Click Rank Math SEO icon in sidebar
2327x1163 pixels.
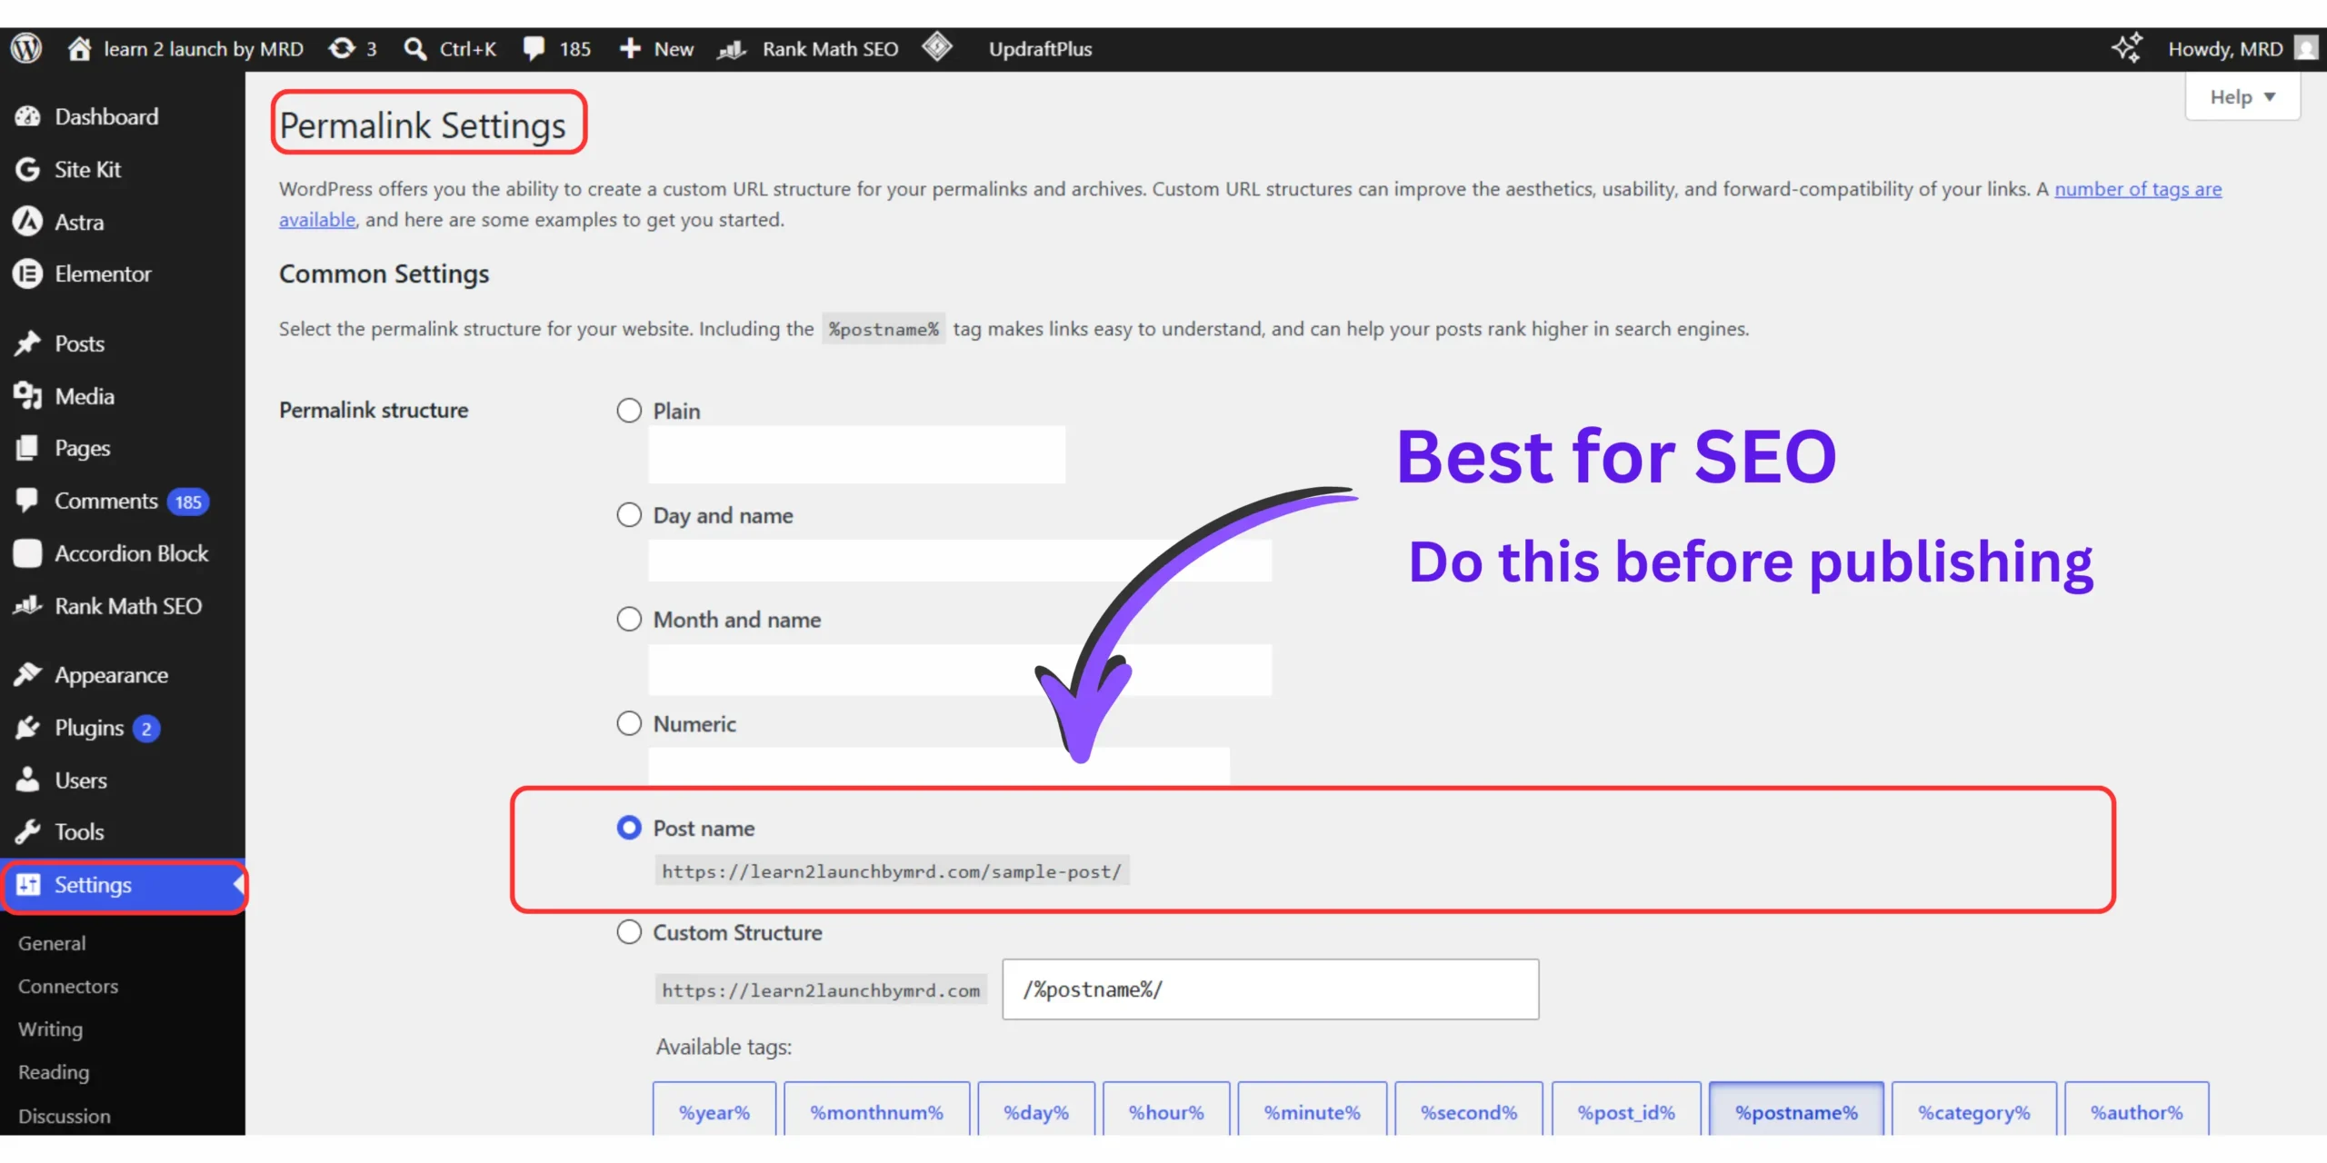coord(27,605)
